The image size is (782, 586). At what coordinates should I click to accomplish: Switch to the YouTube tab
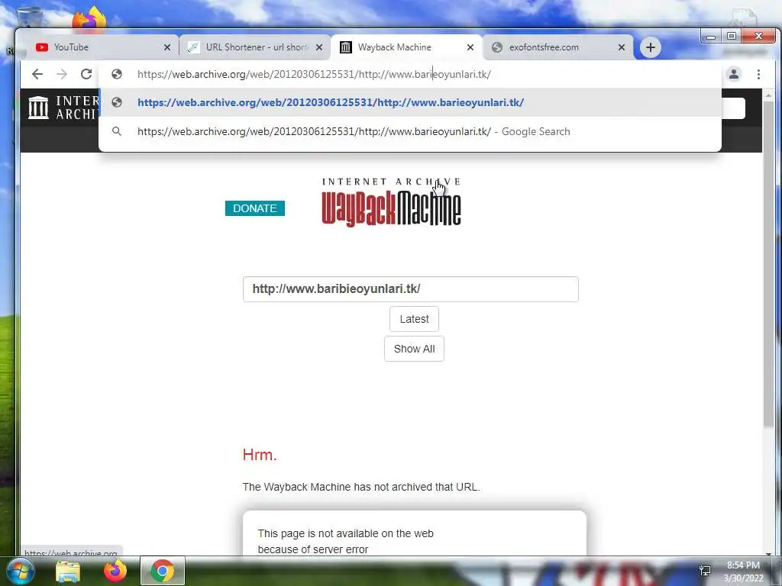point(102,47)
